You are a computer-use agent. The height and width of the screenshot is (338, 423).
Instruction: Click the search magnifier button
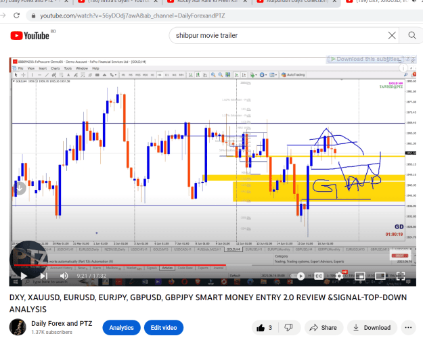412,35
